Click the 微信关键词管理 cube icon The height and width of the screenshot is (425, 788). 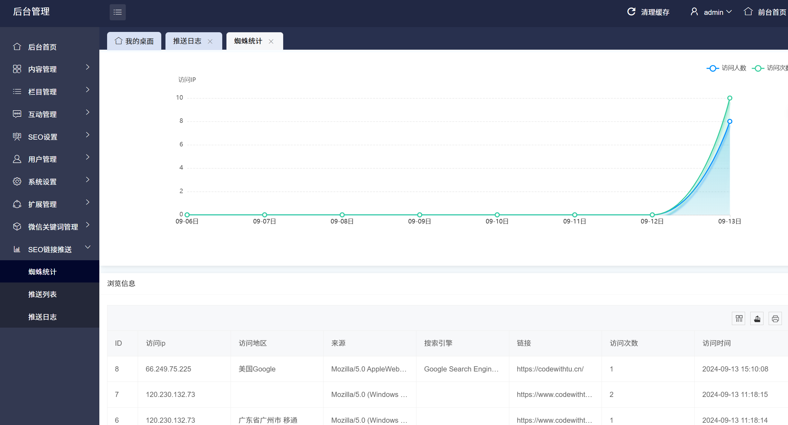17,227
